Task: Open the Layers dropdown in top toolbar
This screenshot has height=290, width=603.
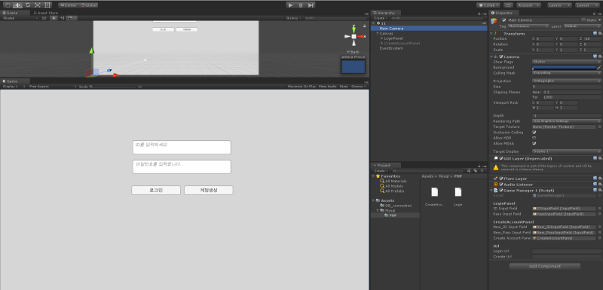Action: pyautogui.click(x=559, y=5)
